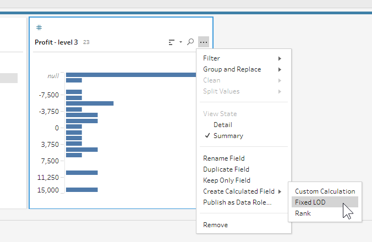Open the search values magnifier
The width and height of the screenshot is (372, 242).
click(x=190, y=42)
